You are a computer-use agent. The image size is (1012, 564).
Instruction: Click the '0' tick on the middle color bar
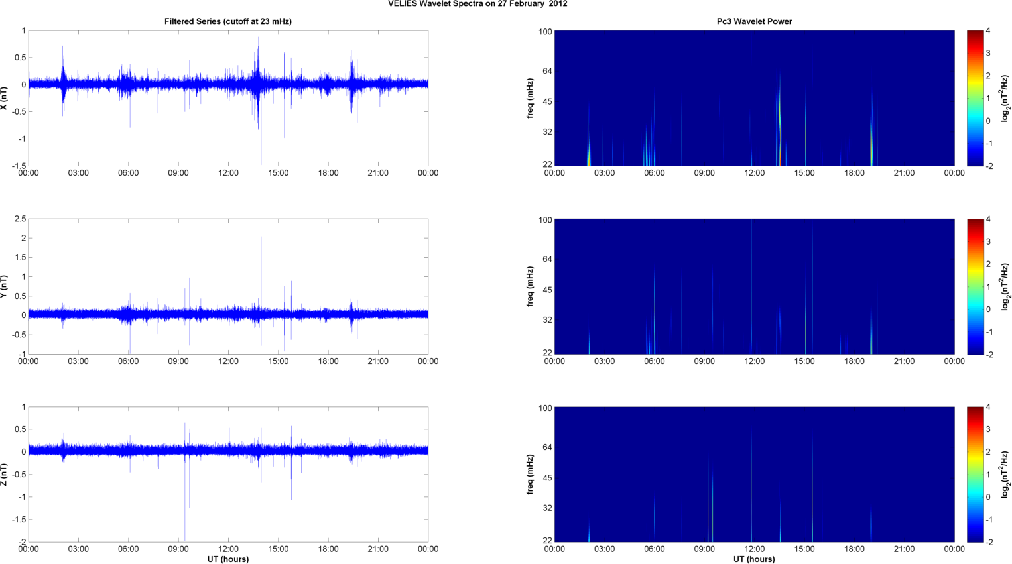(x=988, y=310)
